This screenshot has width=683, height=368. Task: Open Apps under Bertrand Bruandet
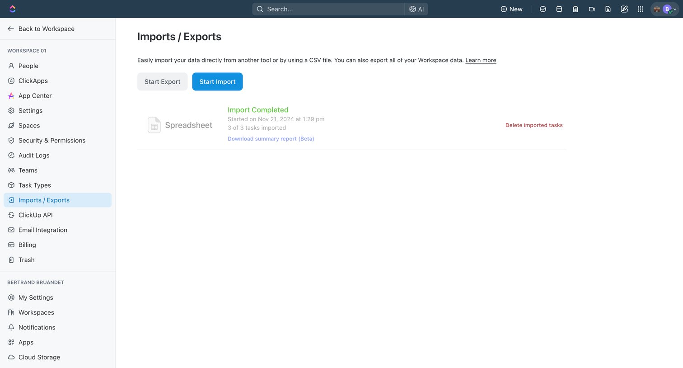pyautogui.click(x=57, y=342)
